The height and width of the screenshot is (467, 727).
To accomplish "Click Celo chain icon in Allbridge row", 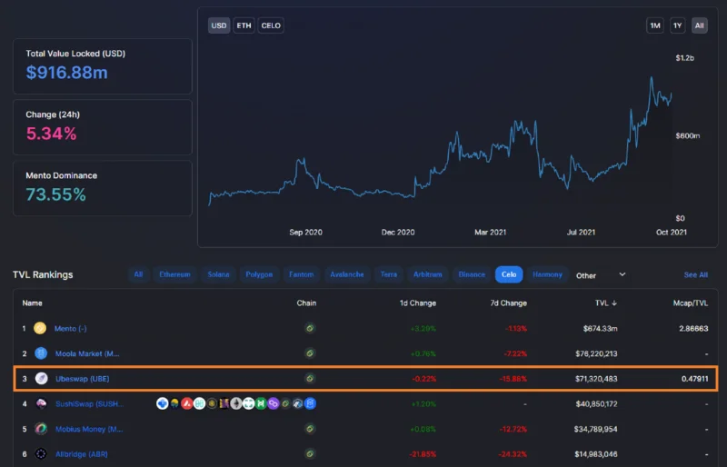I will pyautogui.click(x=310, y=454).
